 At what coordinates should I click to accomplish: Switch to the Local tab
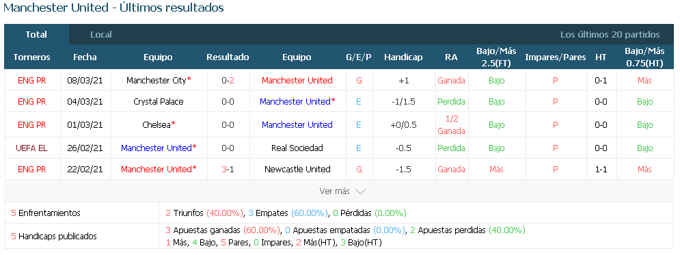point(101,35)
